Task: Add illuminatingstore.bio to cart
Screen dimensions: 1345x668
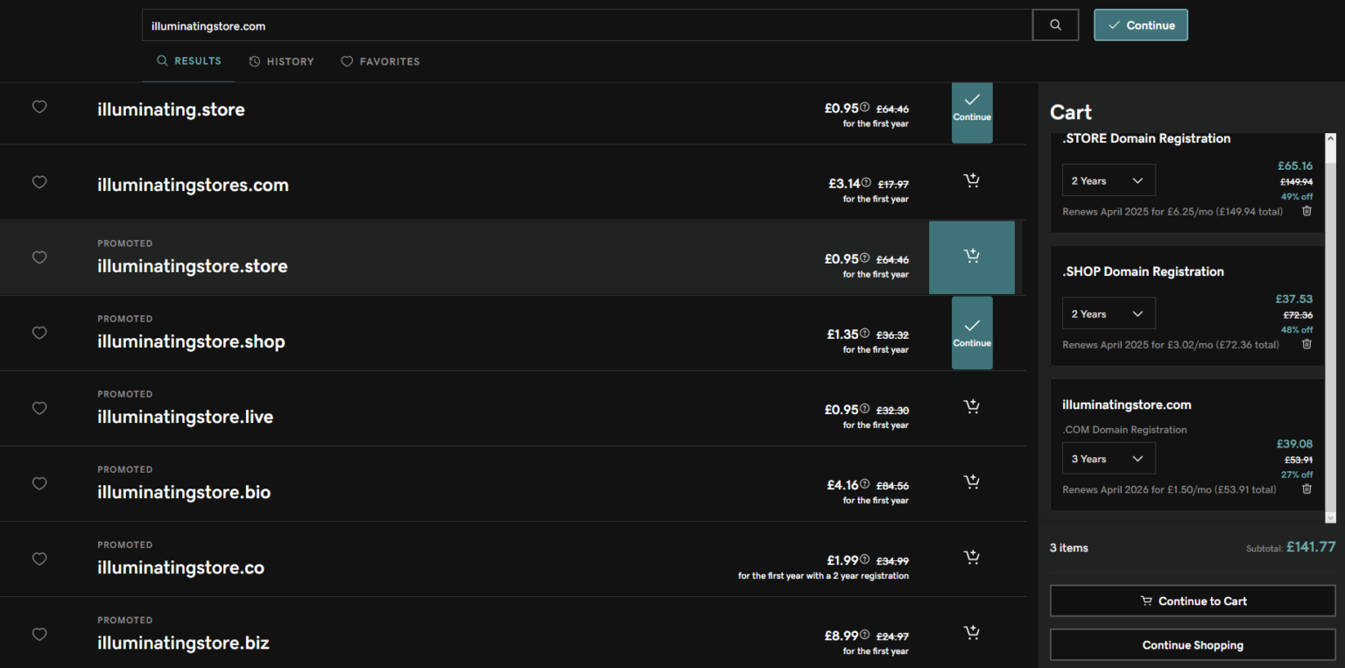Action: (971, 482)
